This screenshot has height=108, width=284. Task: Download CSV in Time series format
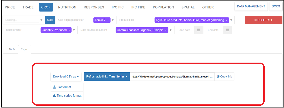[67, 96]
